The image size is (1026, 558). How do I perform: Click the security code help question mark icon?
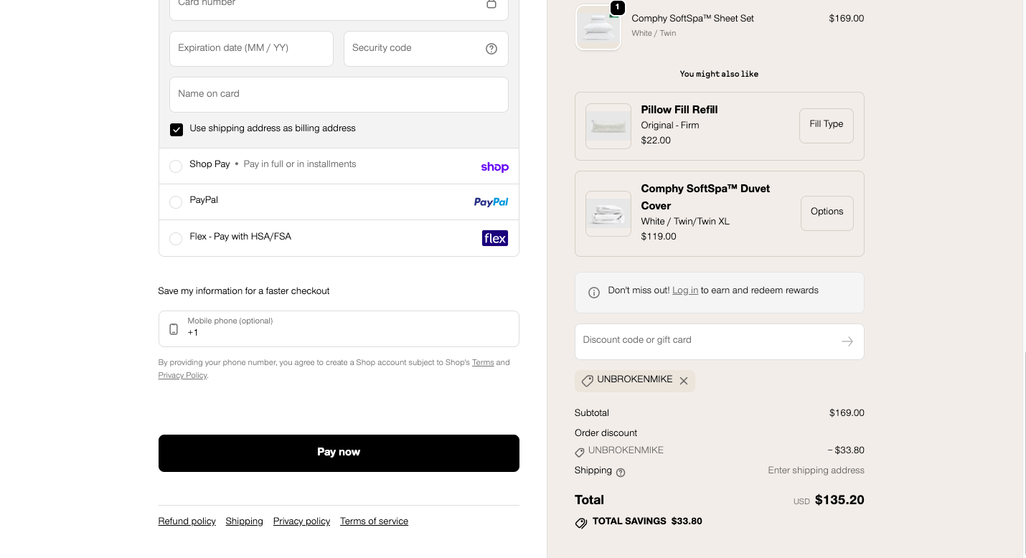[x=491, y=49]
